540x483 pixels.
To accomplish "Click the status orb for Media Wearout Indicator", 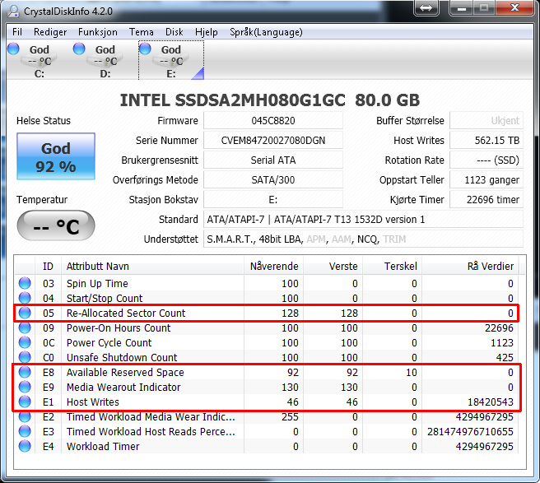I will click(x=25, y=387).
